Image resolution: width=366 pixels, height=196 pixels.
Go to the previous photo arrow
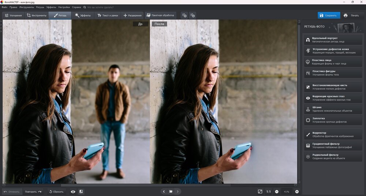coord(164,192)
